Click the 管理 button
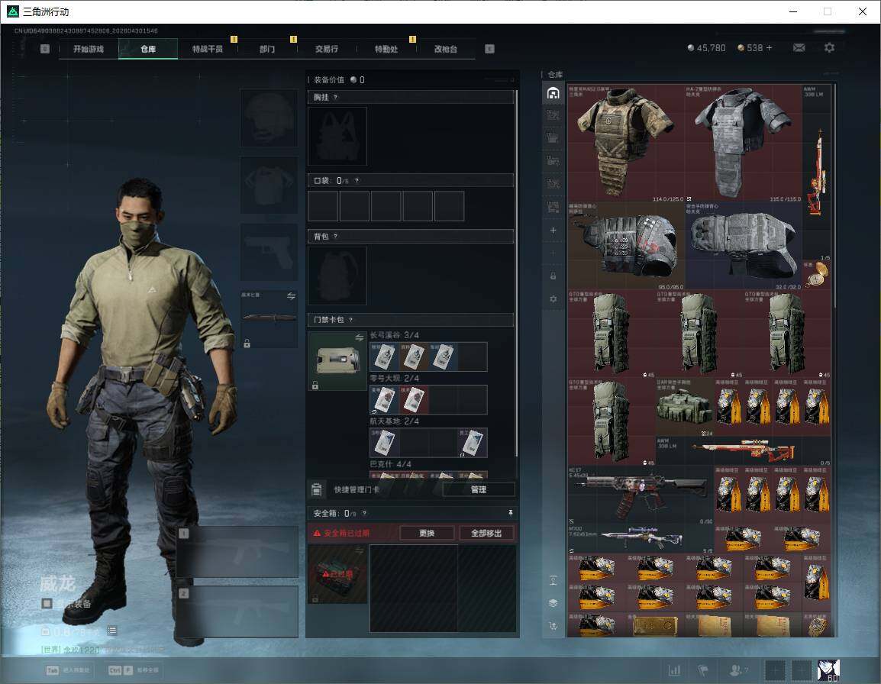This screenshot has width=881, height=684. pos(479,489)
